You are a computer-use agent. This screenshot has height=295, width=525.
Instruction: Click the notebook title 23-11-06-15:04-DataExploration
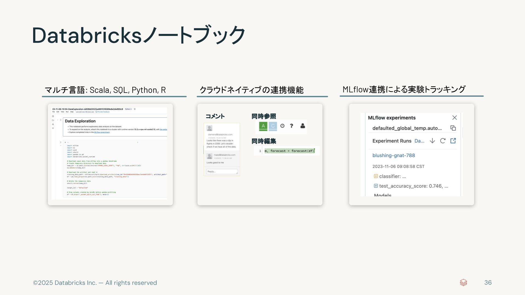[x=88, y=109]
